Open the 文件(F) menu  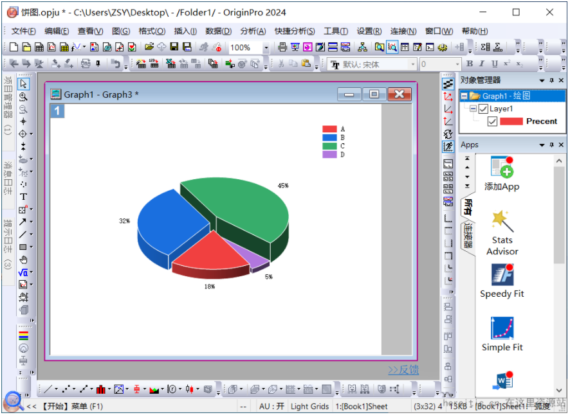point(23,31)
